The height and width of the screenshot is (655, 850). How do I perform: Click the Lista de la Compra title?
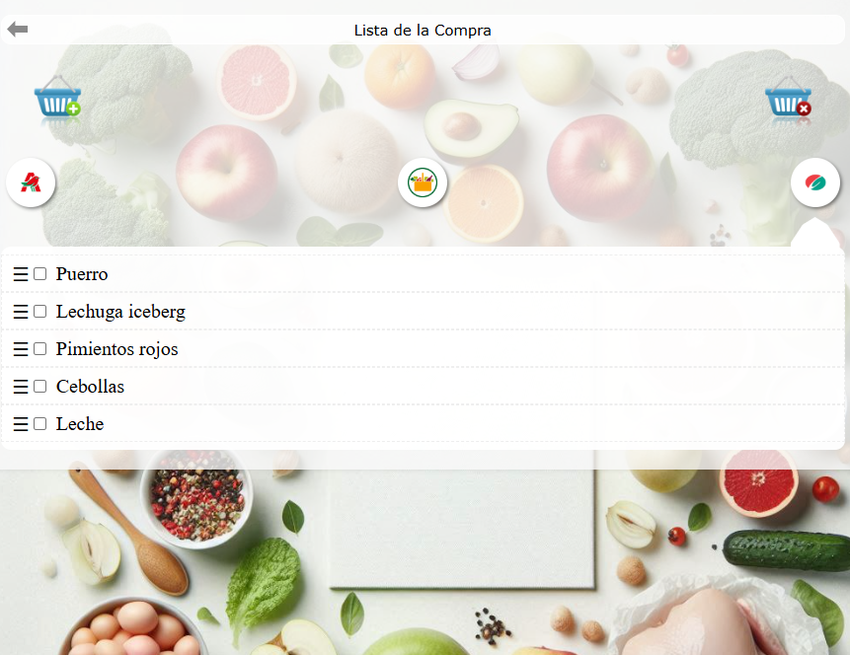click(x=423, y=31)
